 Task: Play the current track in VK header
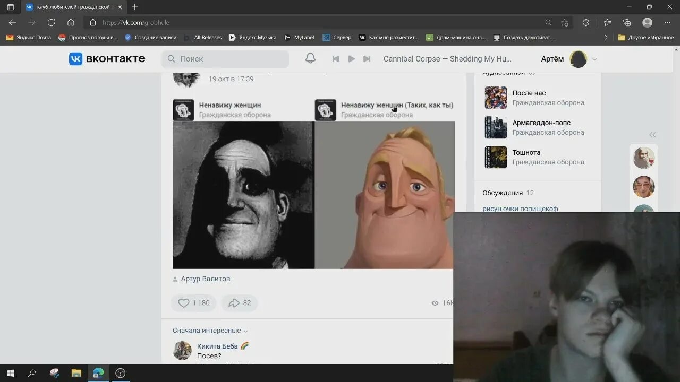click(x=351, y=59)
